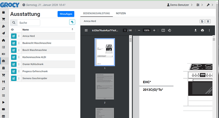Open meal plan paper plane icon
The height and width of the screenshot is (118, 219).
3,33
